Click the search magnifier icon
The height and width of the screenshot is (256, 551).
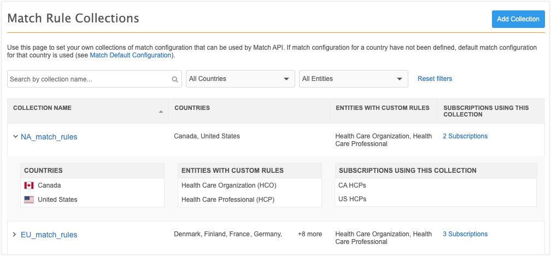175,79
